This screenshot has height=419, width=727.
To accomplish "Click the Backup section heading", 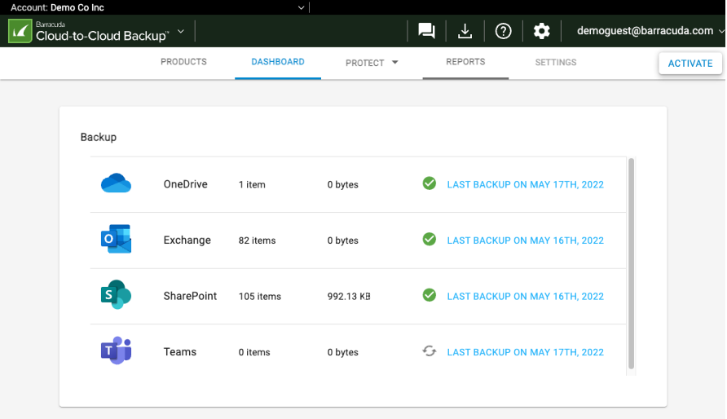I will [x=99, y=137].
